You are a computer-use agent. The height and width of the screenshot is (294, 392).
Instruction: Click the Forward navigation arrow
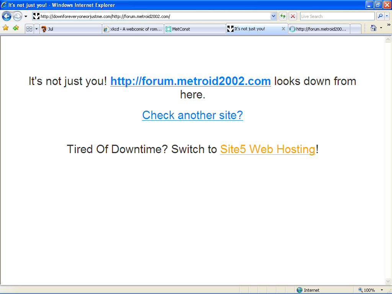17,16
